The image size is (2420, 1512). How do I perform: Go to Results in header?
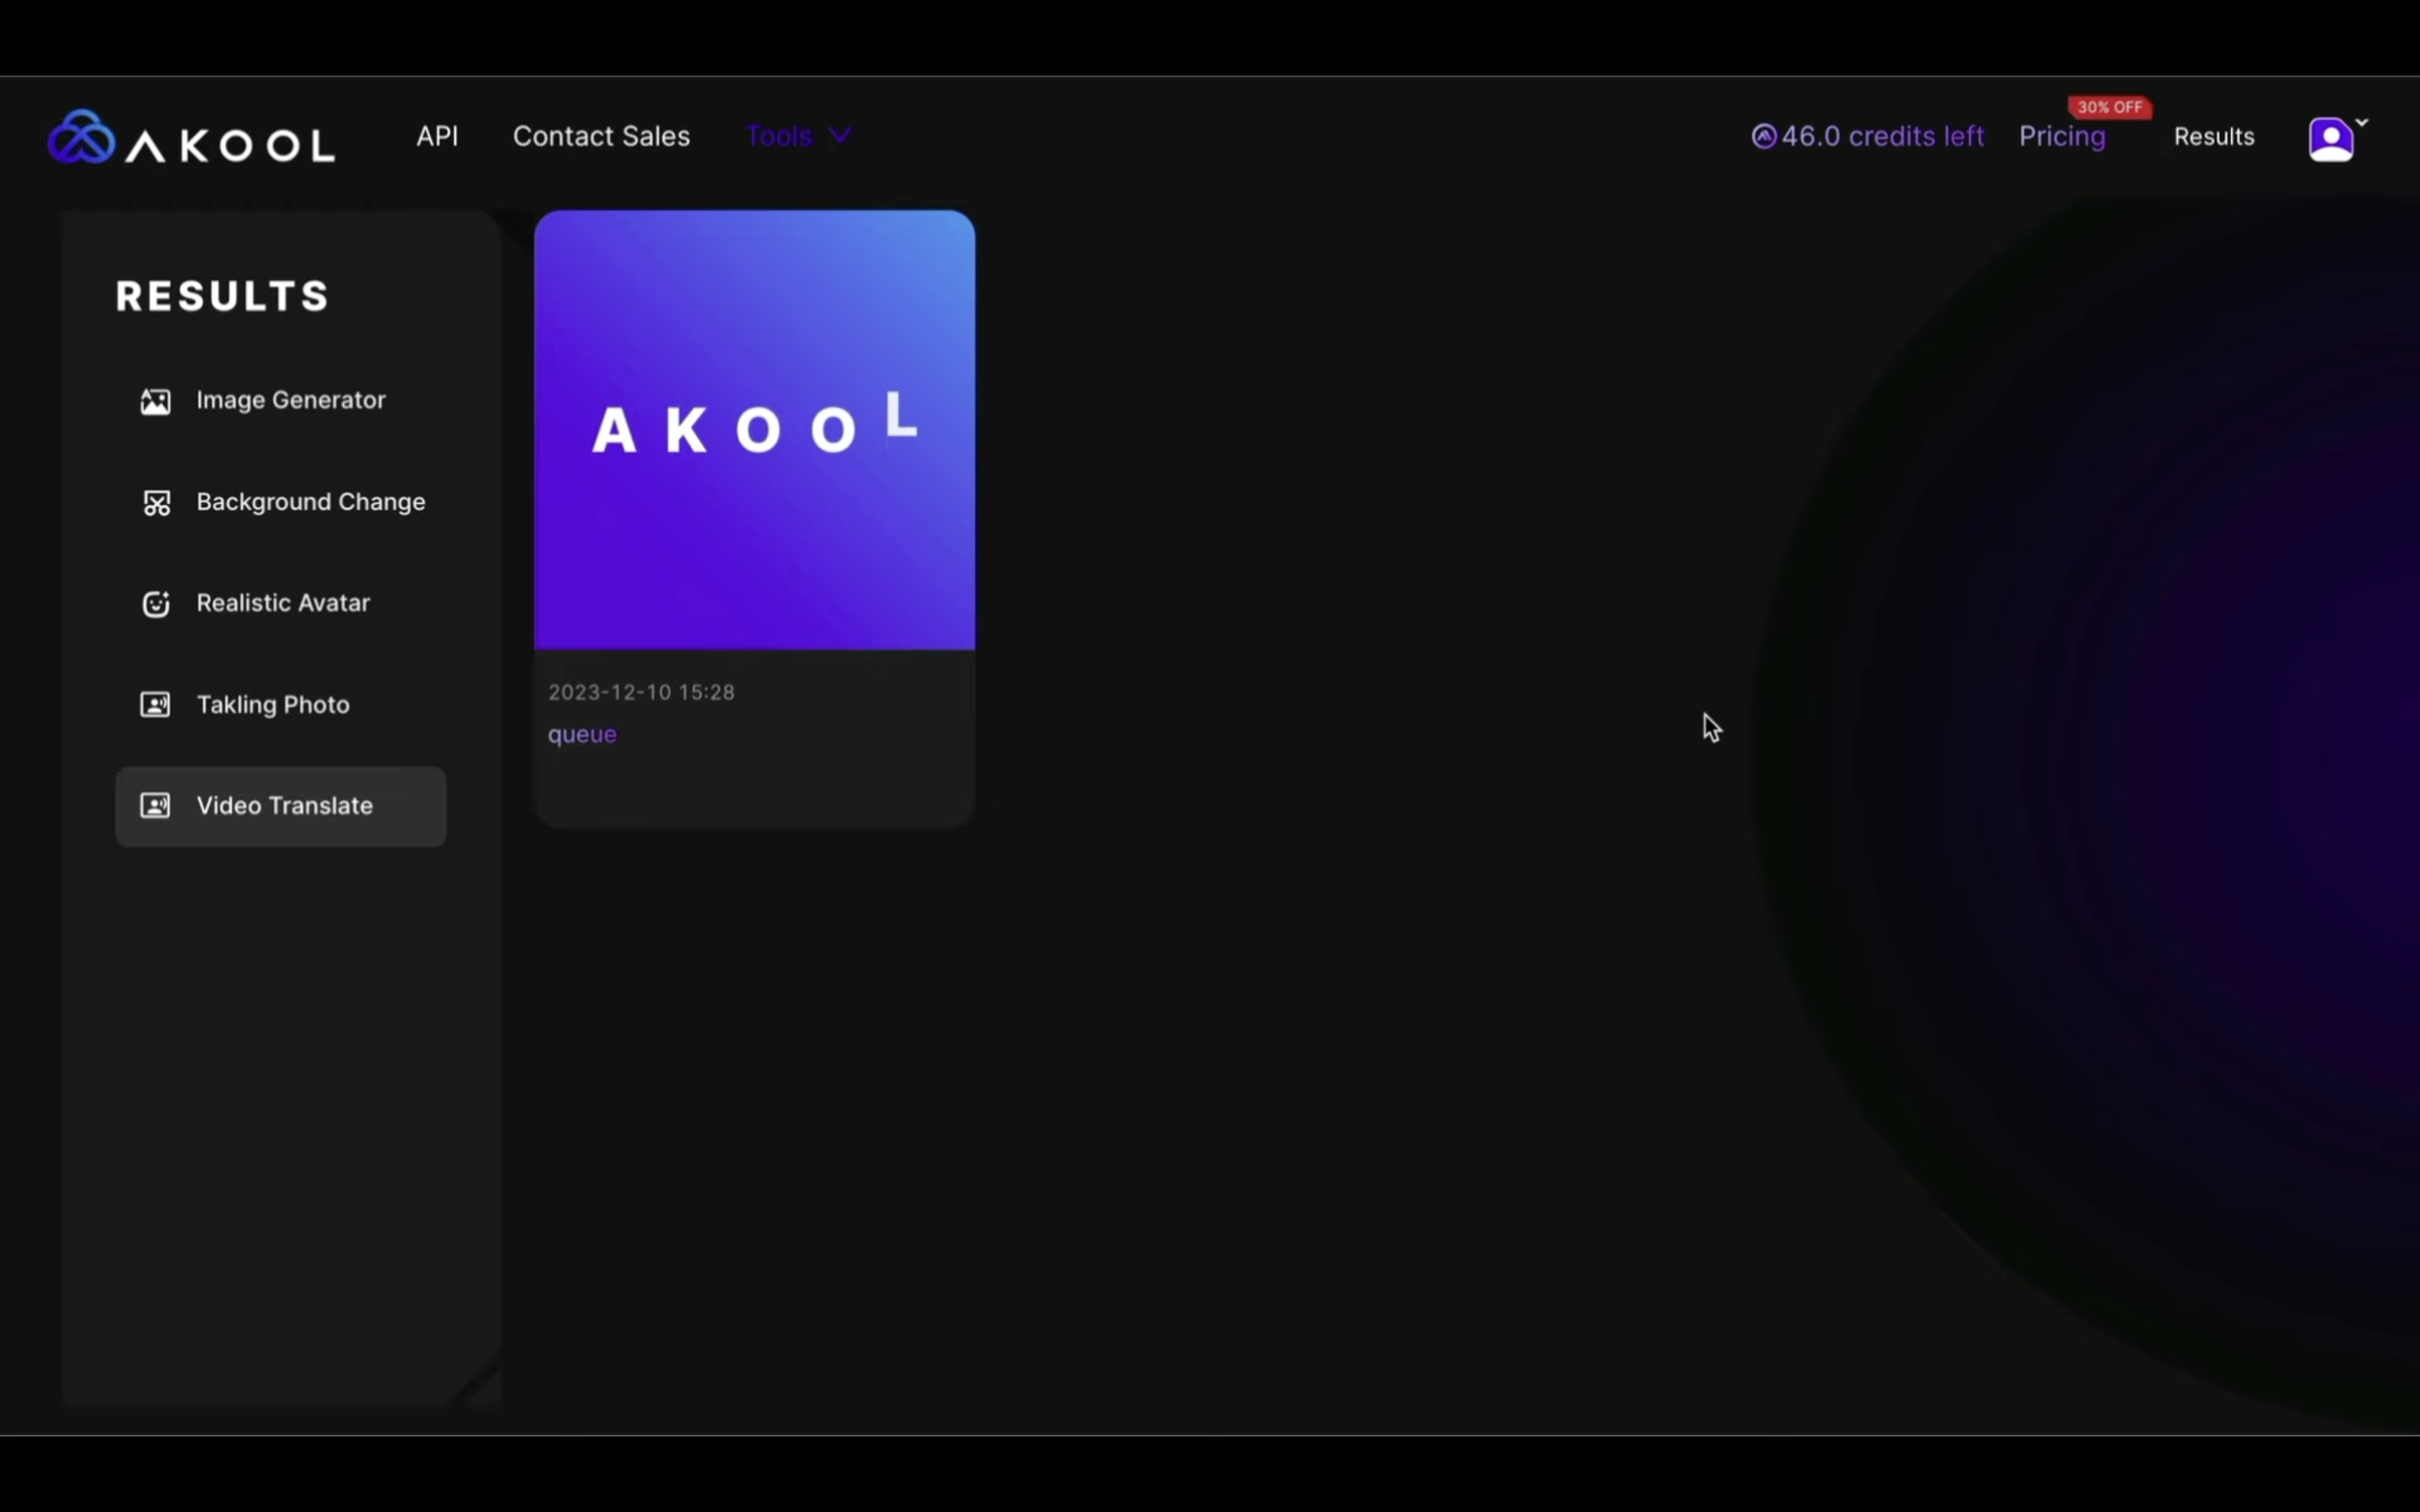click(x=2214, y=137)
